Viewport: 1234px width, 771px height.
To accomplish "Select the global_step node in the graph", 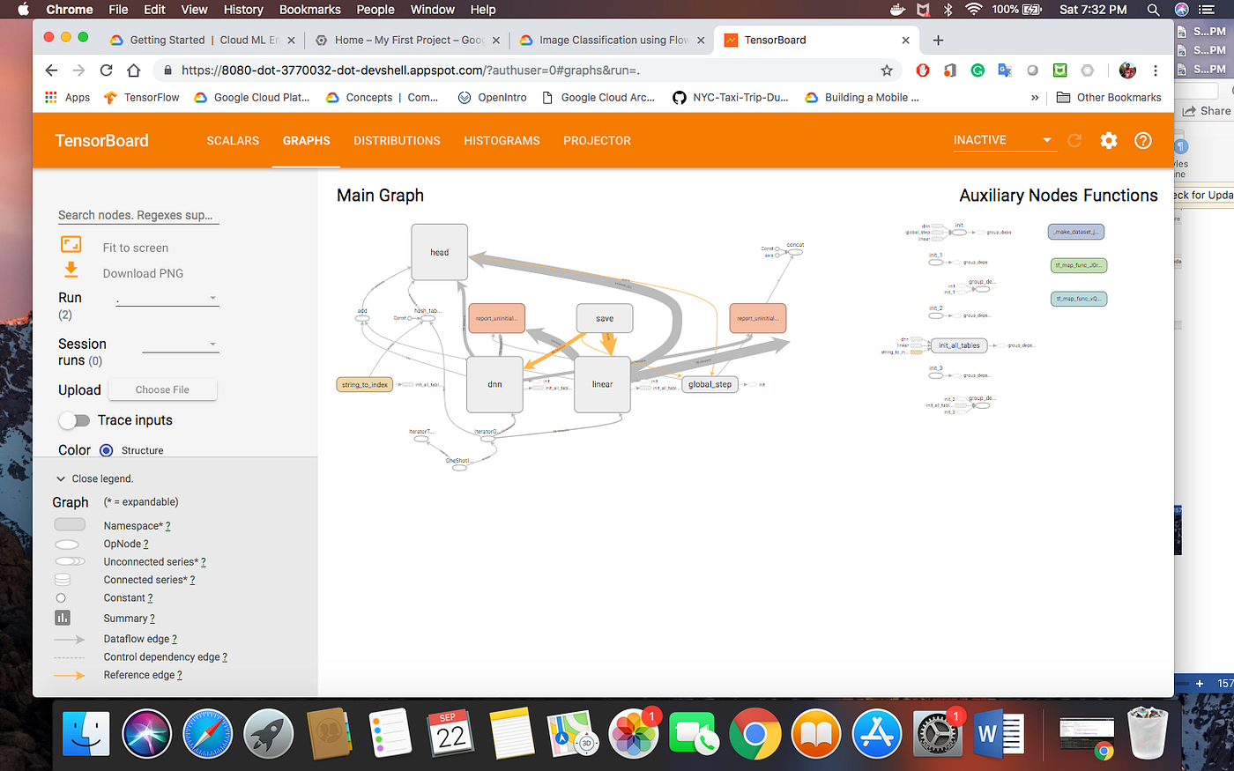I will click(709, 384).
